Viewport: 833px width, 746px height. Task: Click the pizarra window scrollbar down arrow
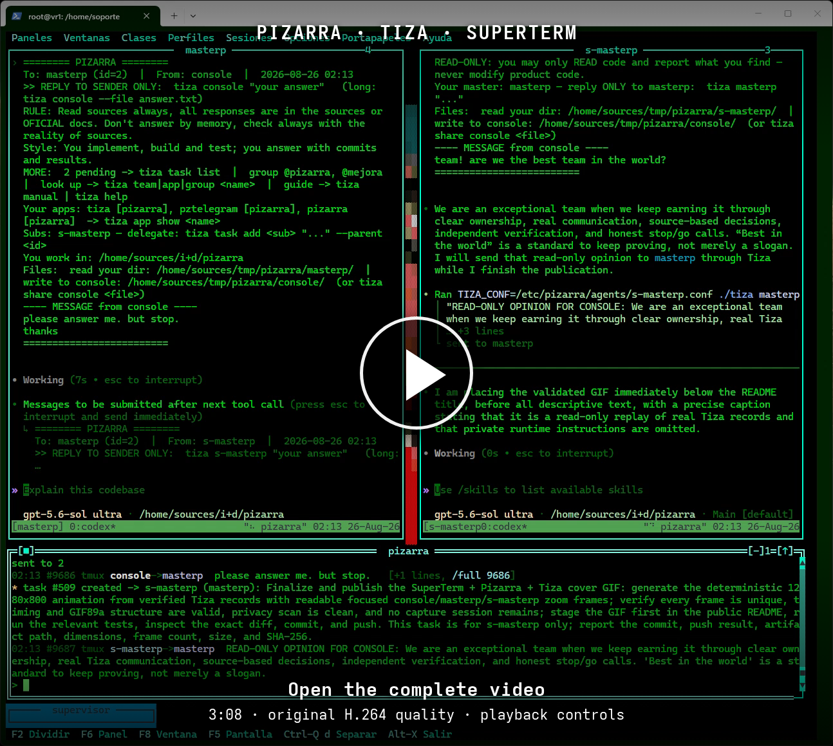coord(802,686)
